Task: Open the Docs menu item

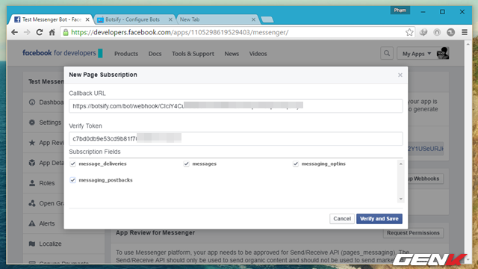Action: click(x=155, y=54)
